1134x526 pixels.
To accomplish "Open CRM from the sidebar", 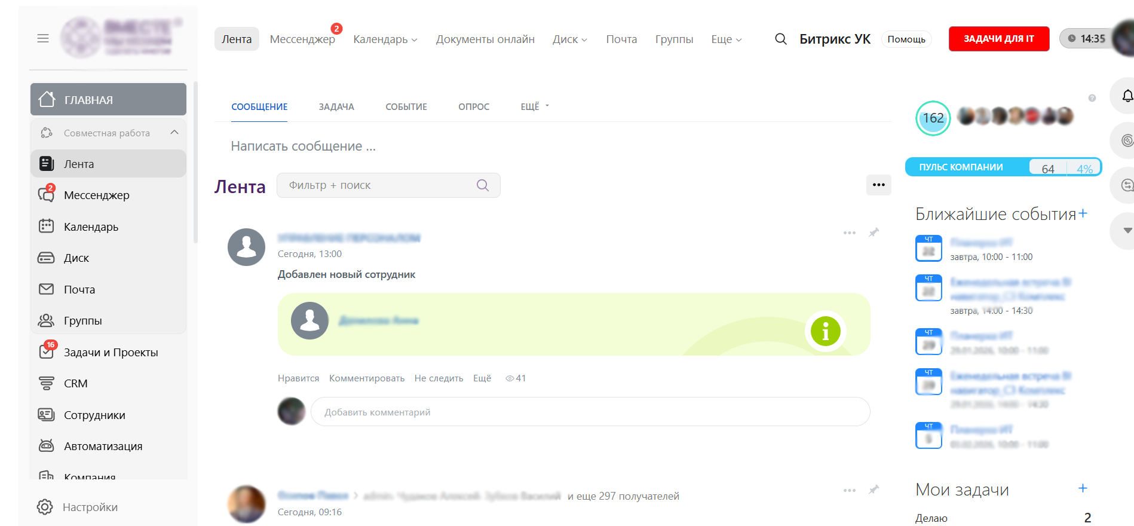I will point(75,384).
